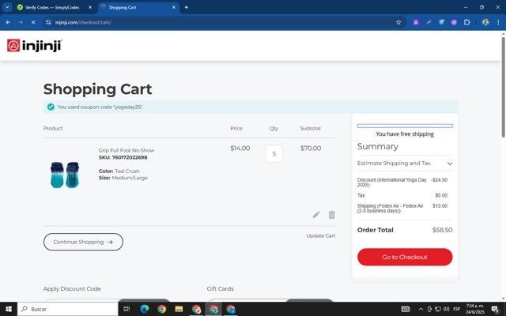
Task: Click the ESP language indicator
Action: point(457,309)
